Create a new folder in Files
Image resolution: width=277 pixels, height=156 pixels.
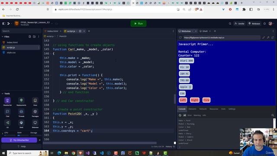click(34, 36)
